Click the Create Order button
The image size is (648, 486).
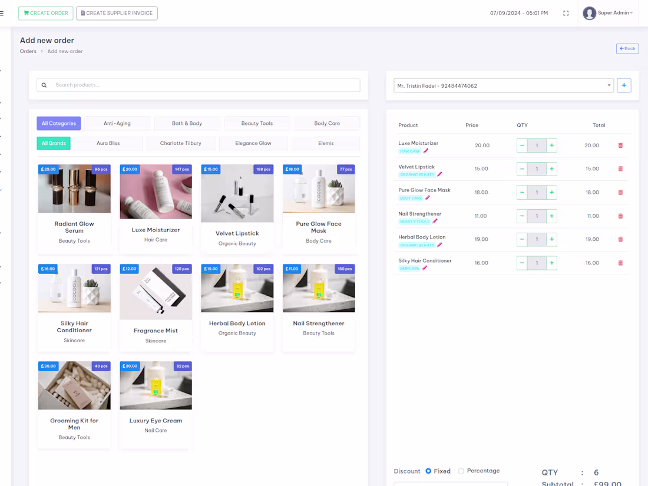click(45, 12)
